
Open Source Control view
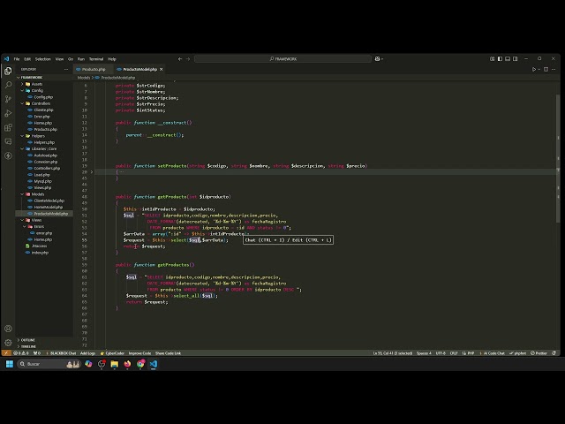[x=8, y=99]
